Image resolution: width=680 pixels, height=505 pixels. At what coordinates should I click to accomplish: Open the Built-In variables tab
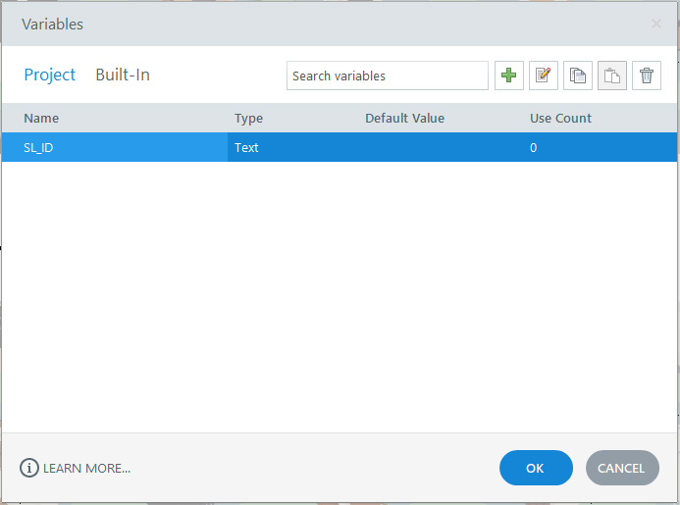pyautogui.click(x=123, y=75)
